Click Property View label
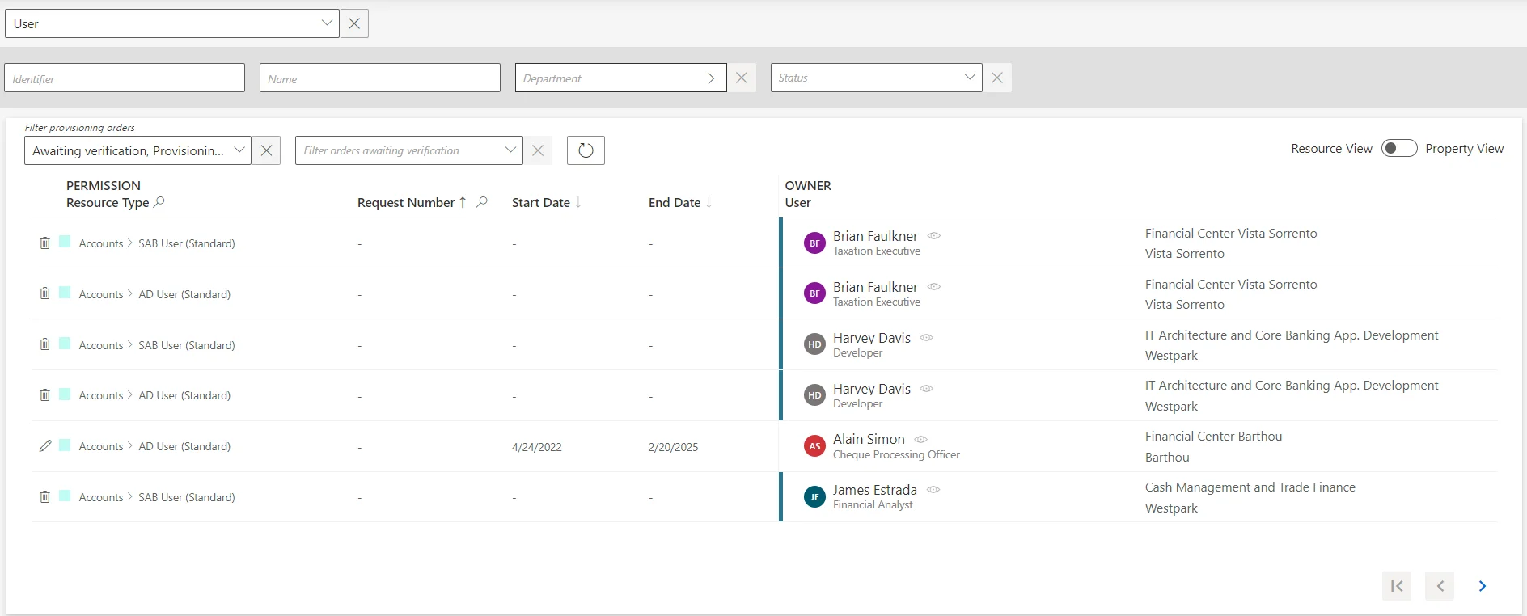Screen dimensions: 1527x616 click(x=1464, y=149)
